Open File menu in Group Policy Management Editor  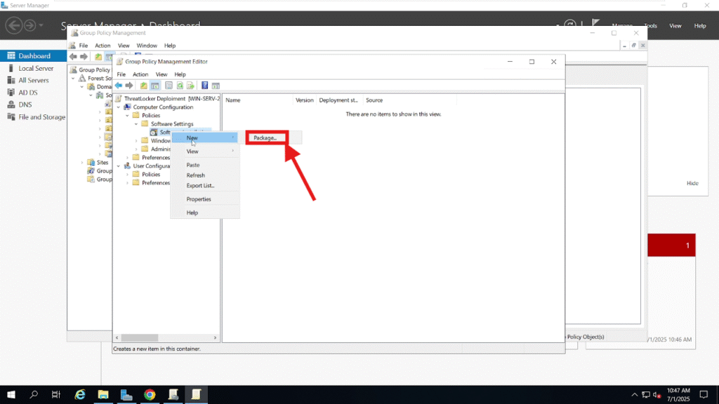(x=121, y=74)
